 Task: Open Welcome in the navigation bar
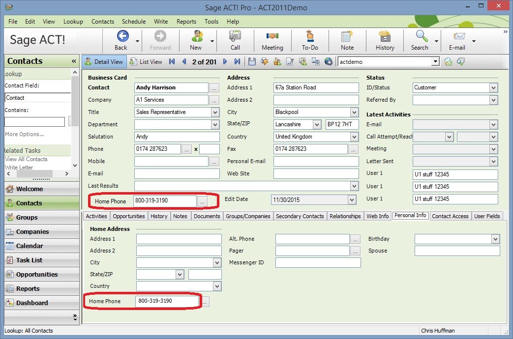point(42,189)
